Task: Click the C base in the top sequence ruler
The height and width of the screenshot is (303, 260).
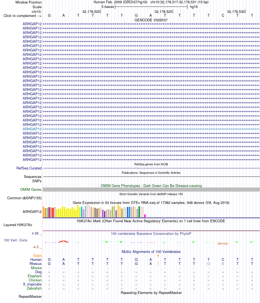Action: (223, 15)
